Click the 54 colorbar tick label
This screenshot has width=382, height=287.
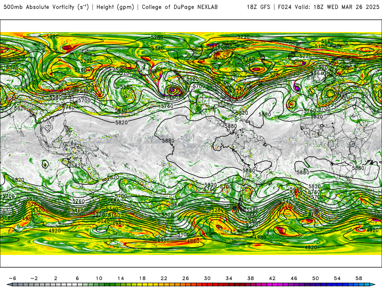(x=337, y=278)
